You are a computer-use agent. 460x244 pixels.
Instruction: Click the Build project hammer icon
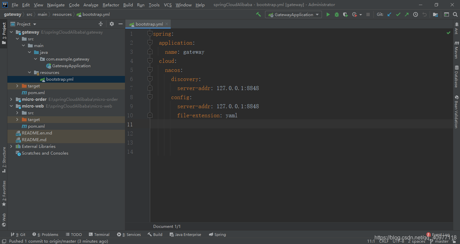[258, 14]
